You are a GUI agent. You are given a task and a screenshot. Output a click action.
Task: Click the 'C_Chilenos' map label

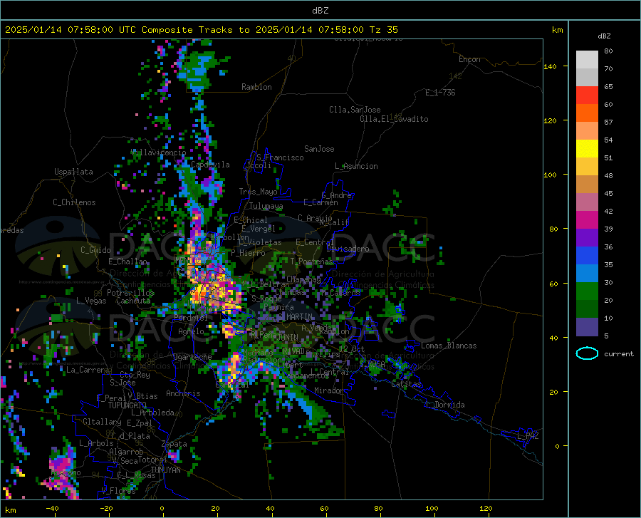(74, 202)
